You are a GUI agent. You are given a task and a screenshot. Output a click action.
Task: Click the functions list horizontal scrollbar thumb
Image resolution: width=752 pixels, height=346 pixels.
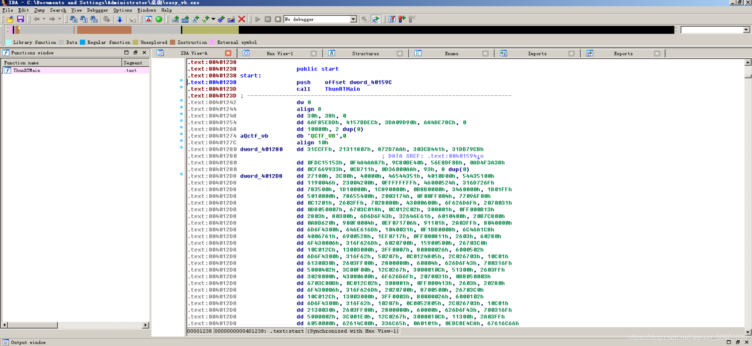(x=33, y=325)
